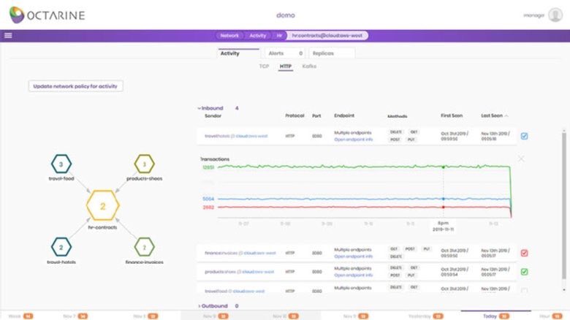Screen dimensions: 570x320
Task: Click the red data point on the chart
Action: [x=443, y=207]
